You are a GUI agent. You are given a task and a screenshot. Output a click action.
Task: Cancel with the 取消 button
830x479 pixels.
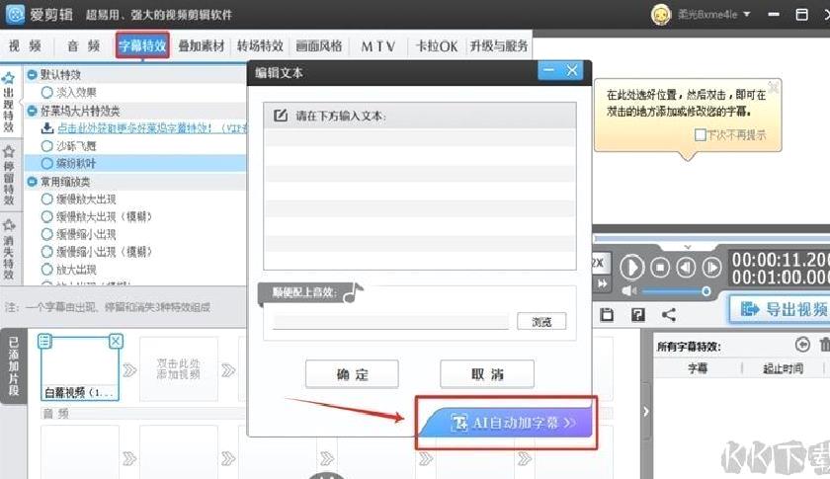[x=487, y=374]
